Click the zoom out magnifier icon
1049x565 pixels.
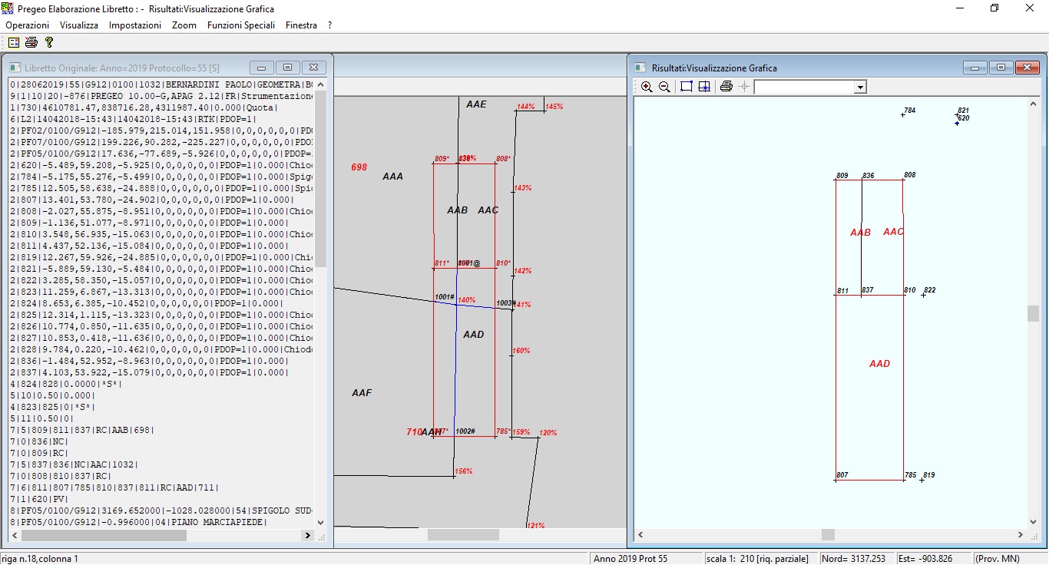[x=665, y=87]
